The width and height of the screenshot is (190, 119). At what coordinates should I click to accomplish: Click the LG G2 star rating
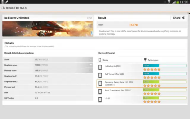(152, 101)
